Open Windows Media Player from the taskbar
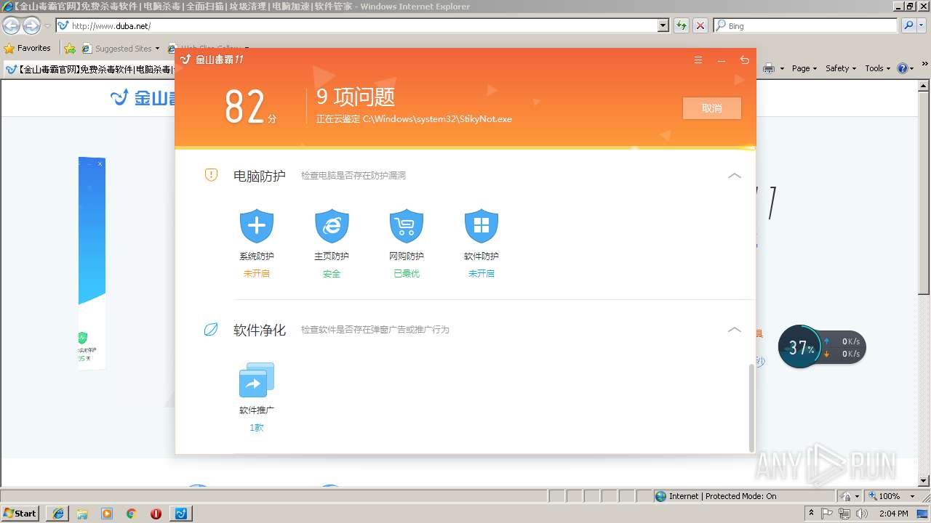The image size is (931, 523). tap(107, 514)
